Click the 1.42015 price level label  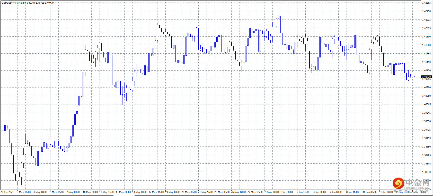(426, 28)
